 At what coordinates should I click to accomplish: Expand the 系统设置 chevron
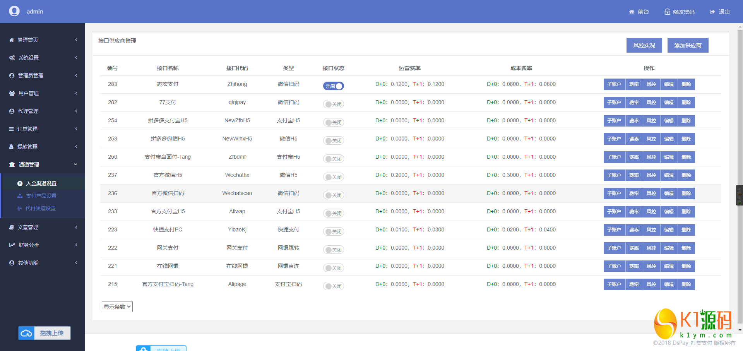(76, 58)
